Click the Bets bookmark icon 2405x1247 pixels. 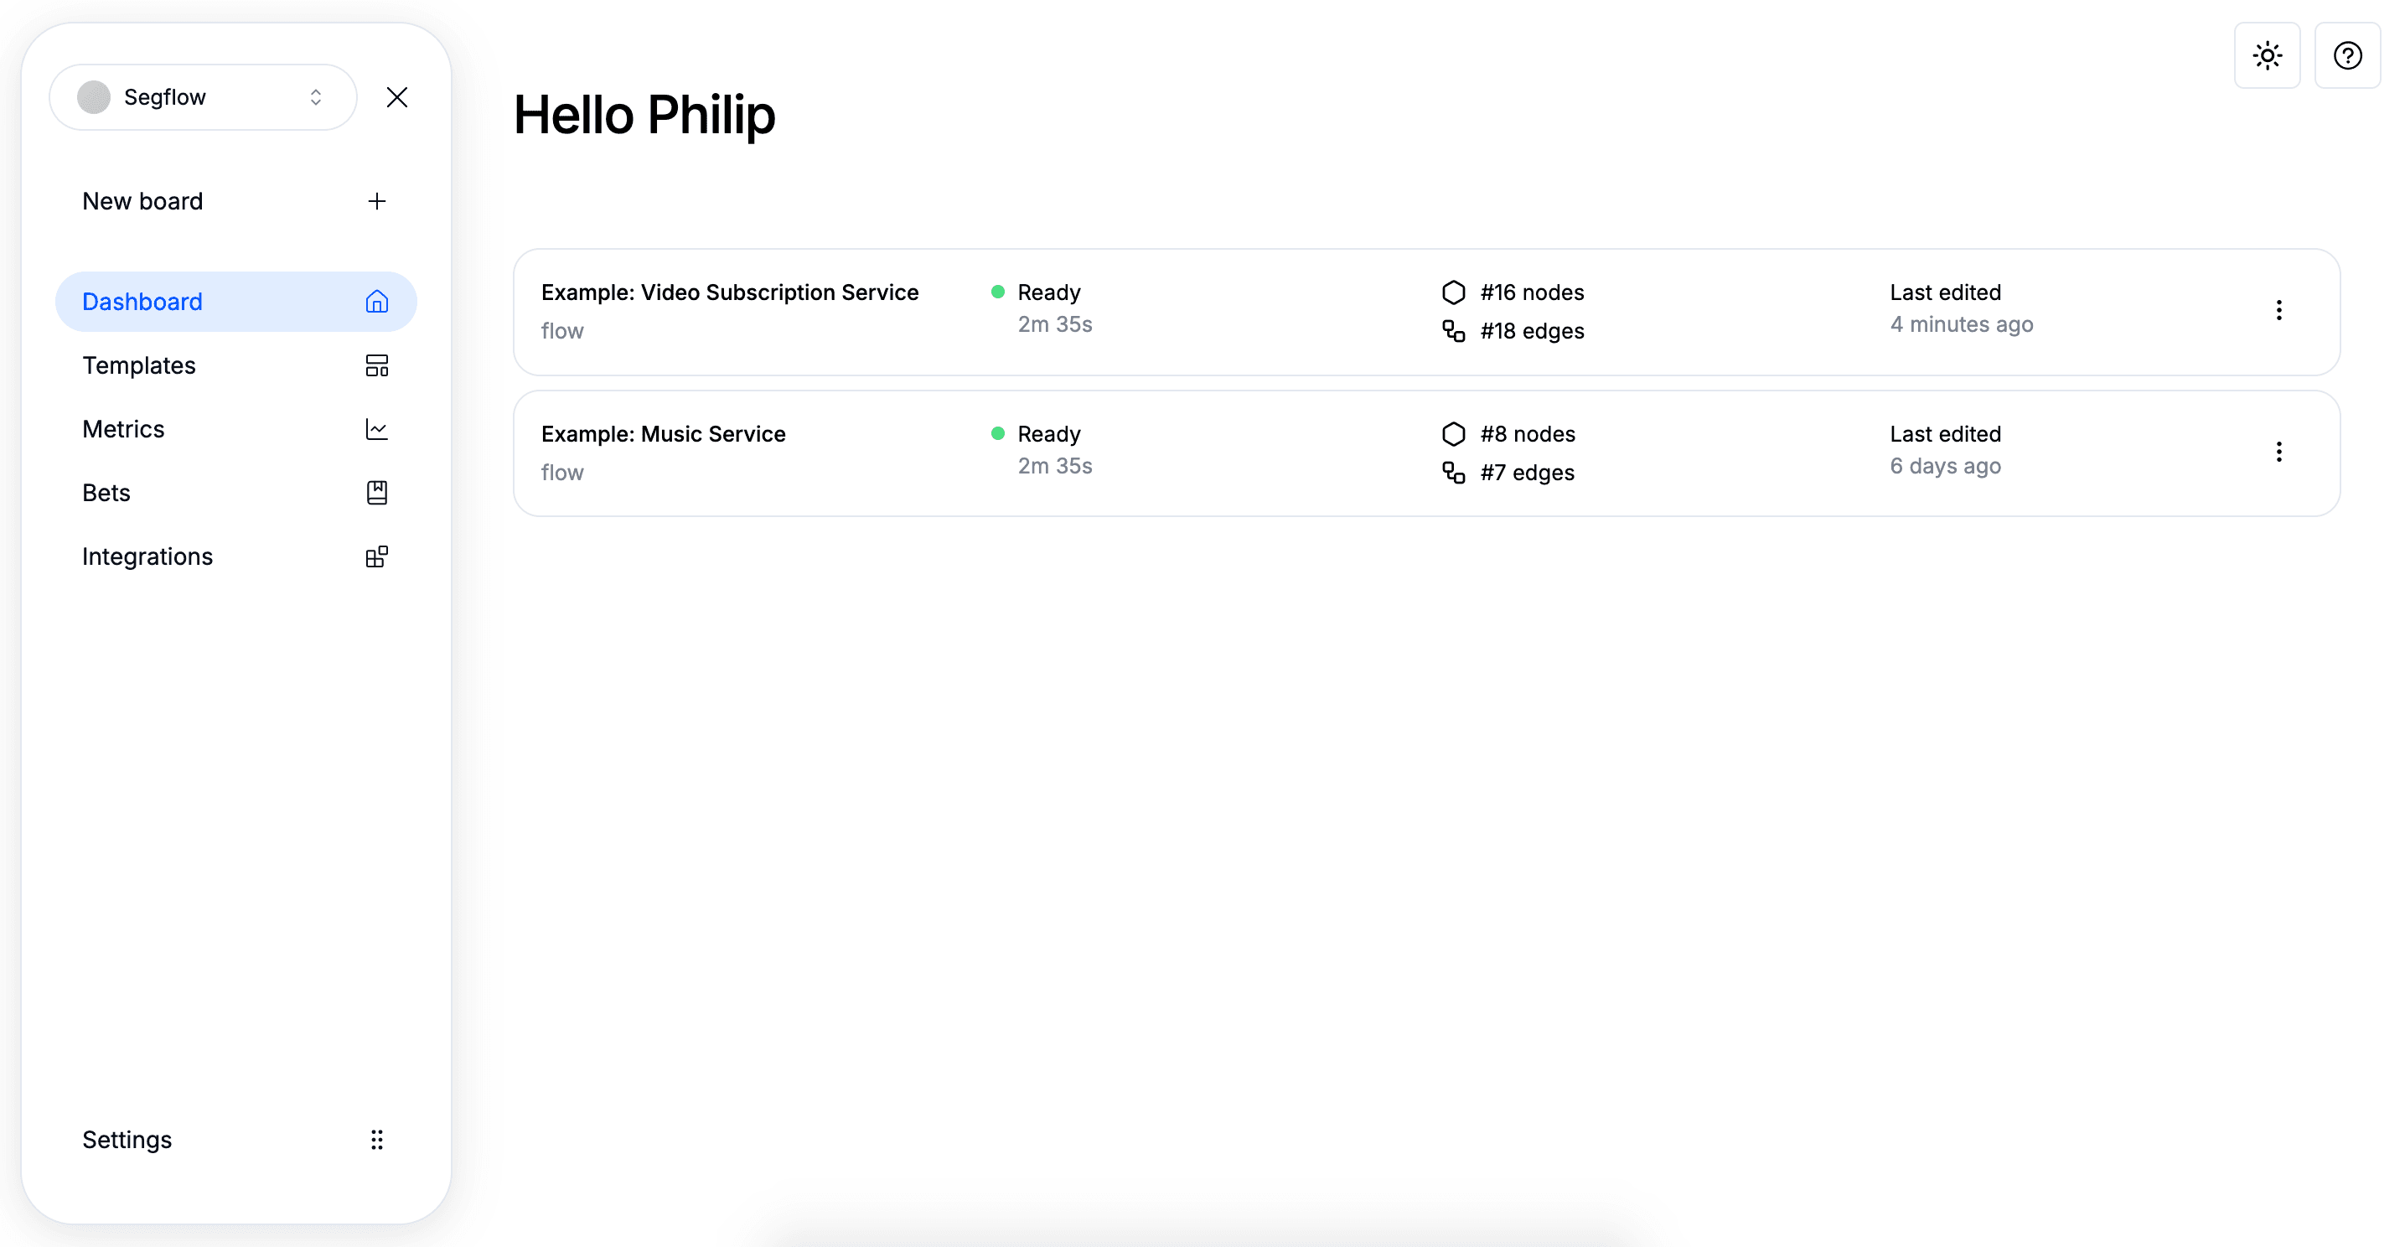click(x=377, y=493)
